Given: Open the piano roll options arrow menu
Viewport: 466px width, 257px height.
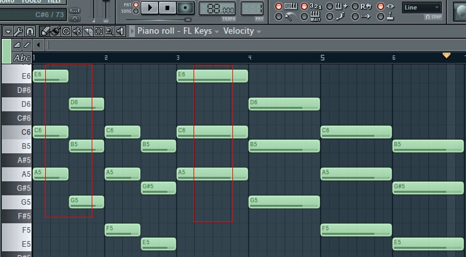Looking at the screenshot, I should pos(8,31).
